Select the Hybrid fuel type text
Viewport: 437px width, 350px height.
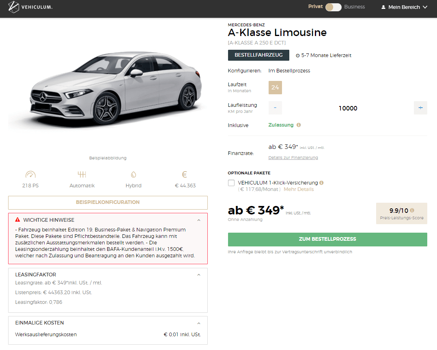(x=133, y=185)
